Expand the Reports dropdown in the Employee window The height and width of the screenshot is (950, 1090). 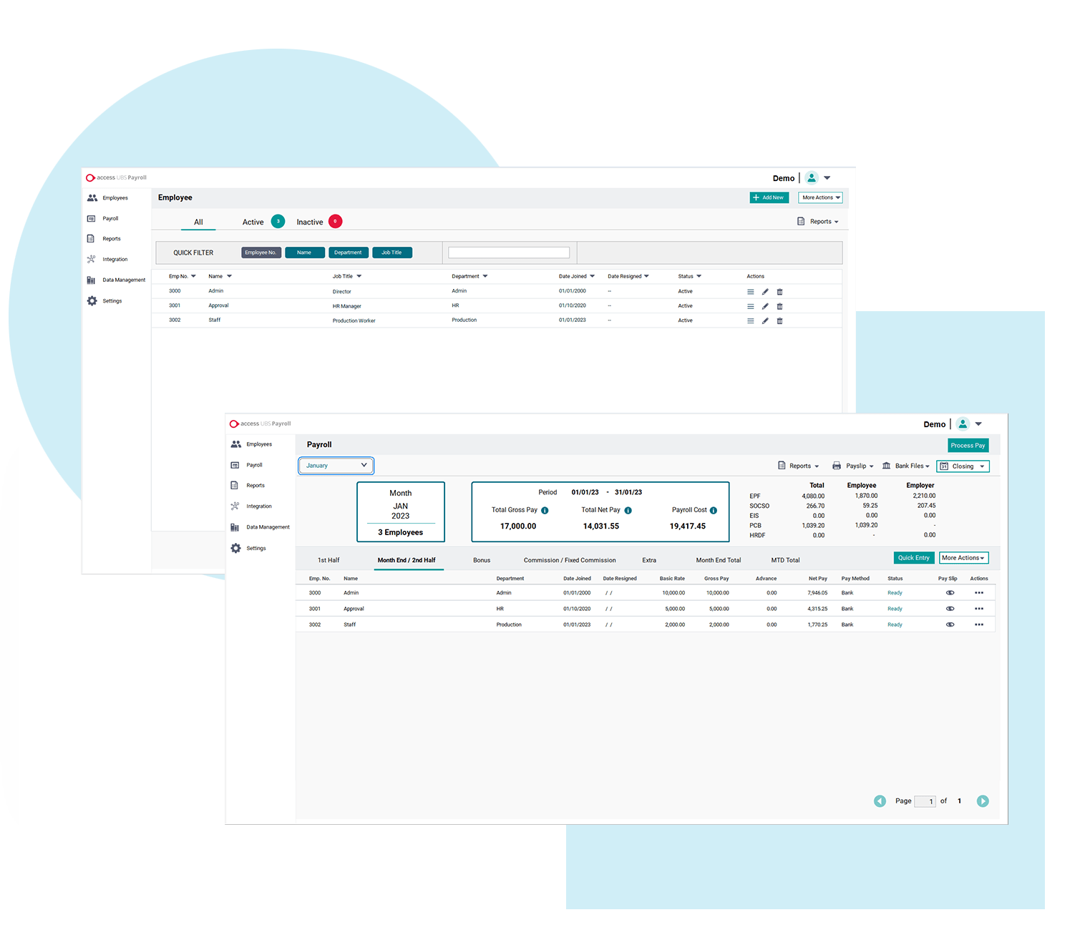(818, 222)
